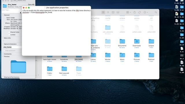Select the Downloads folder in Finder

137,41
